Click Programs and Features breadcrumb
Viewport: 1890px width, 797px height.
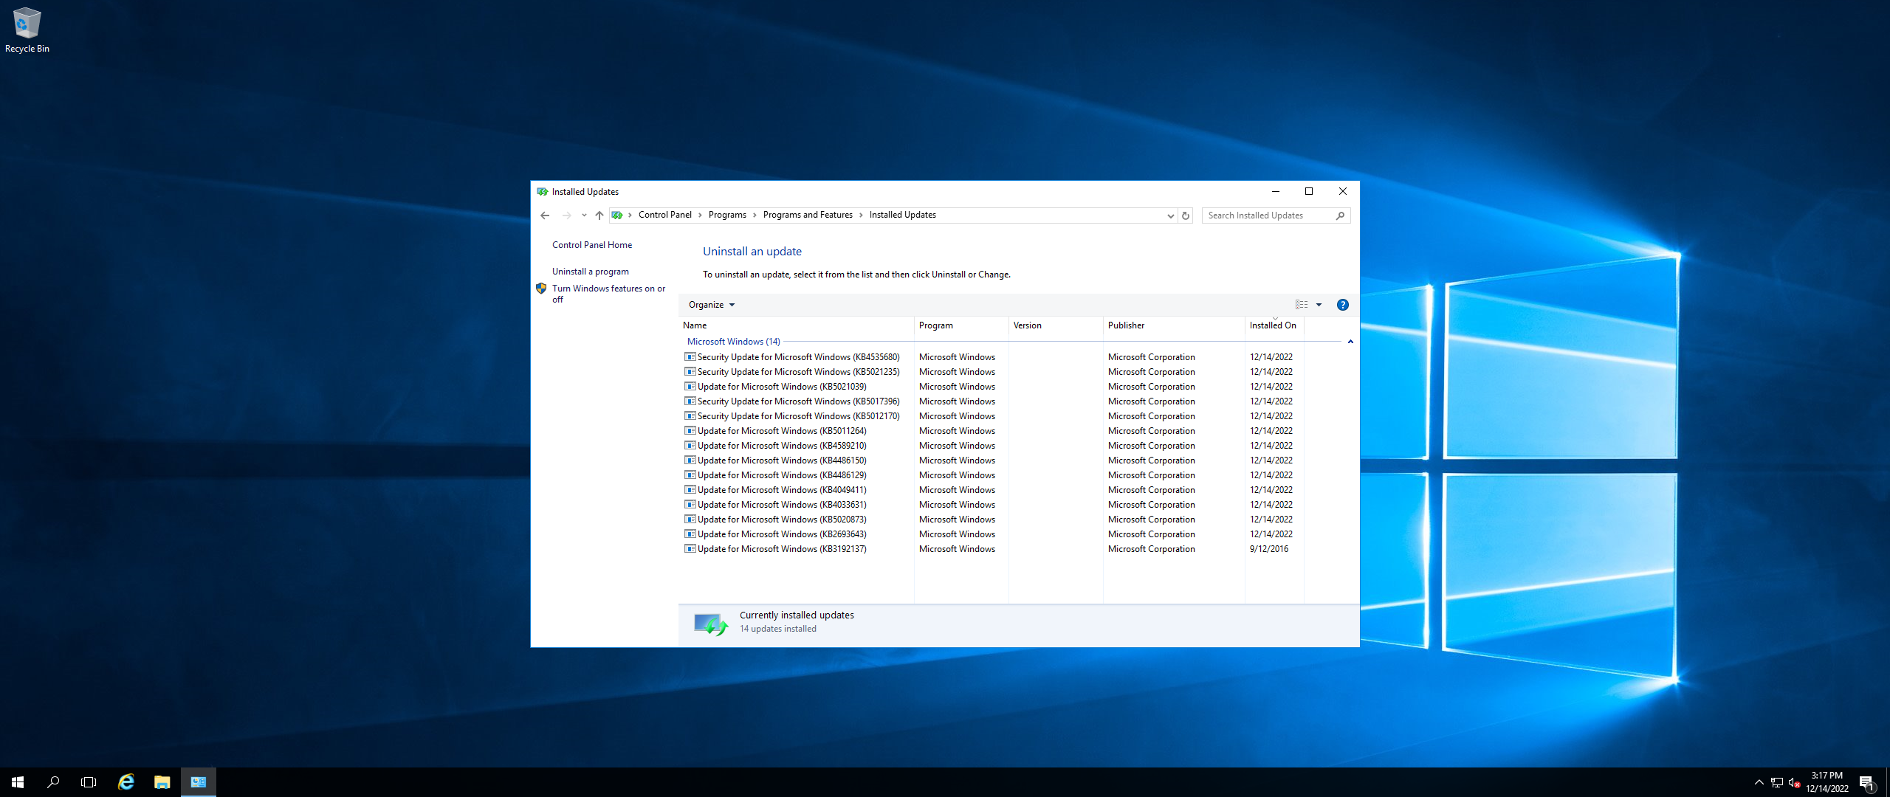(x=808, y=215)
